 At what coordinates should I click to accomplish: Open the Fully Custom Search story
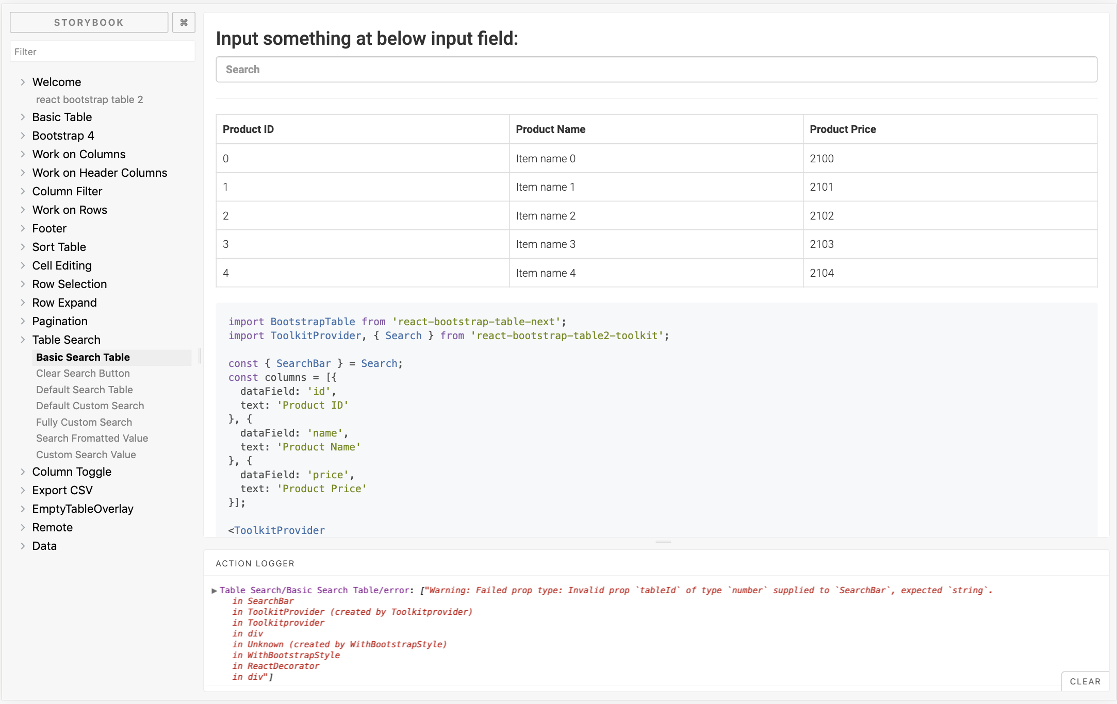pos(84,422)
